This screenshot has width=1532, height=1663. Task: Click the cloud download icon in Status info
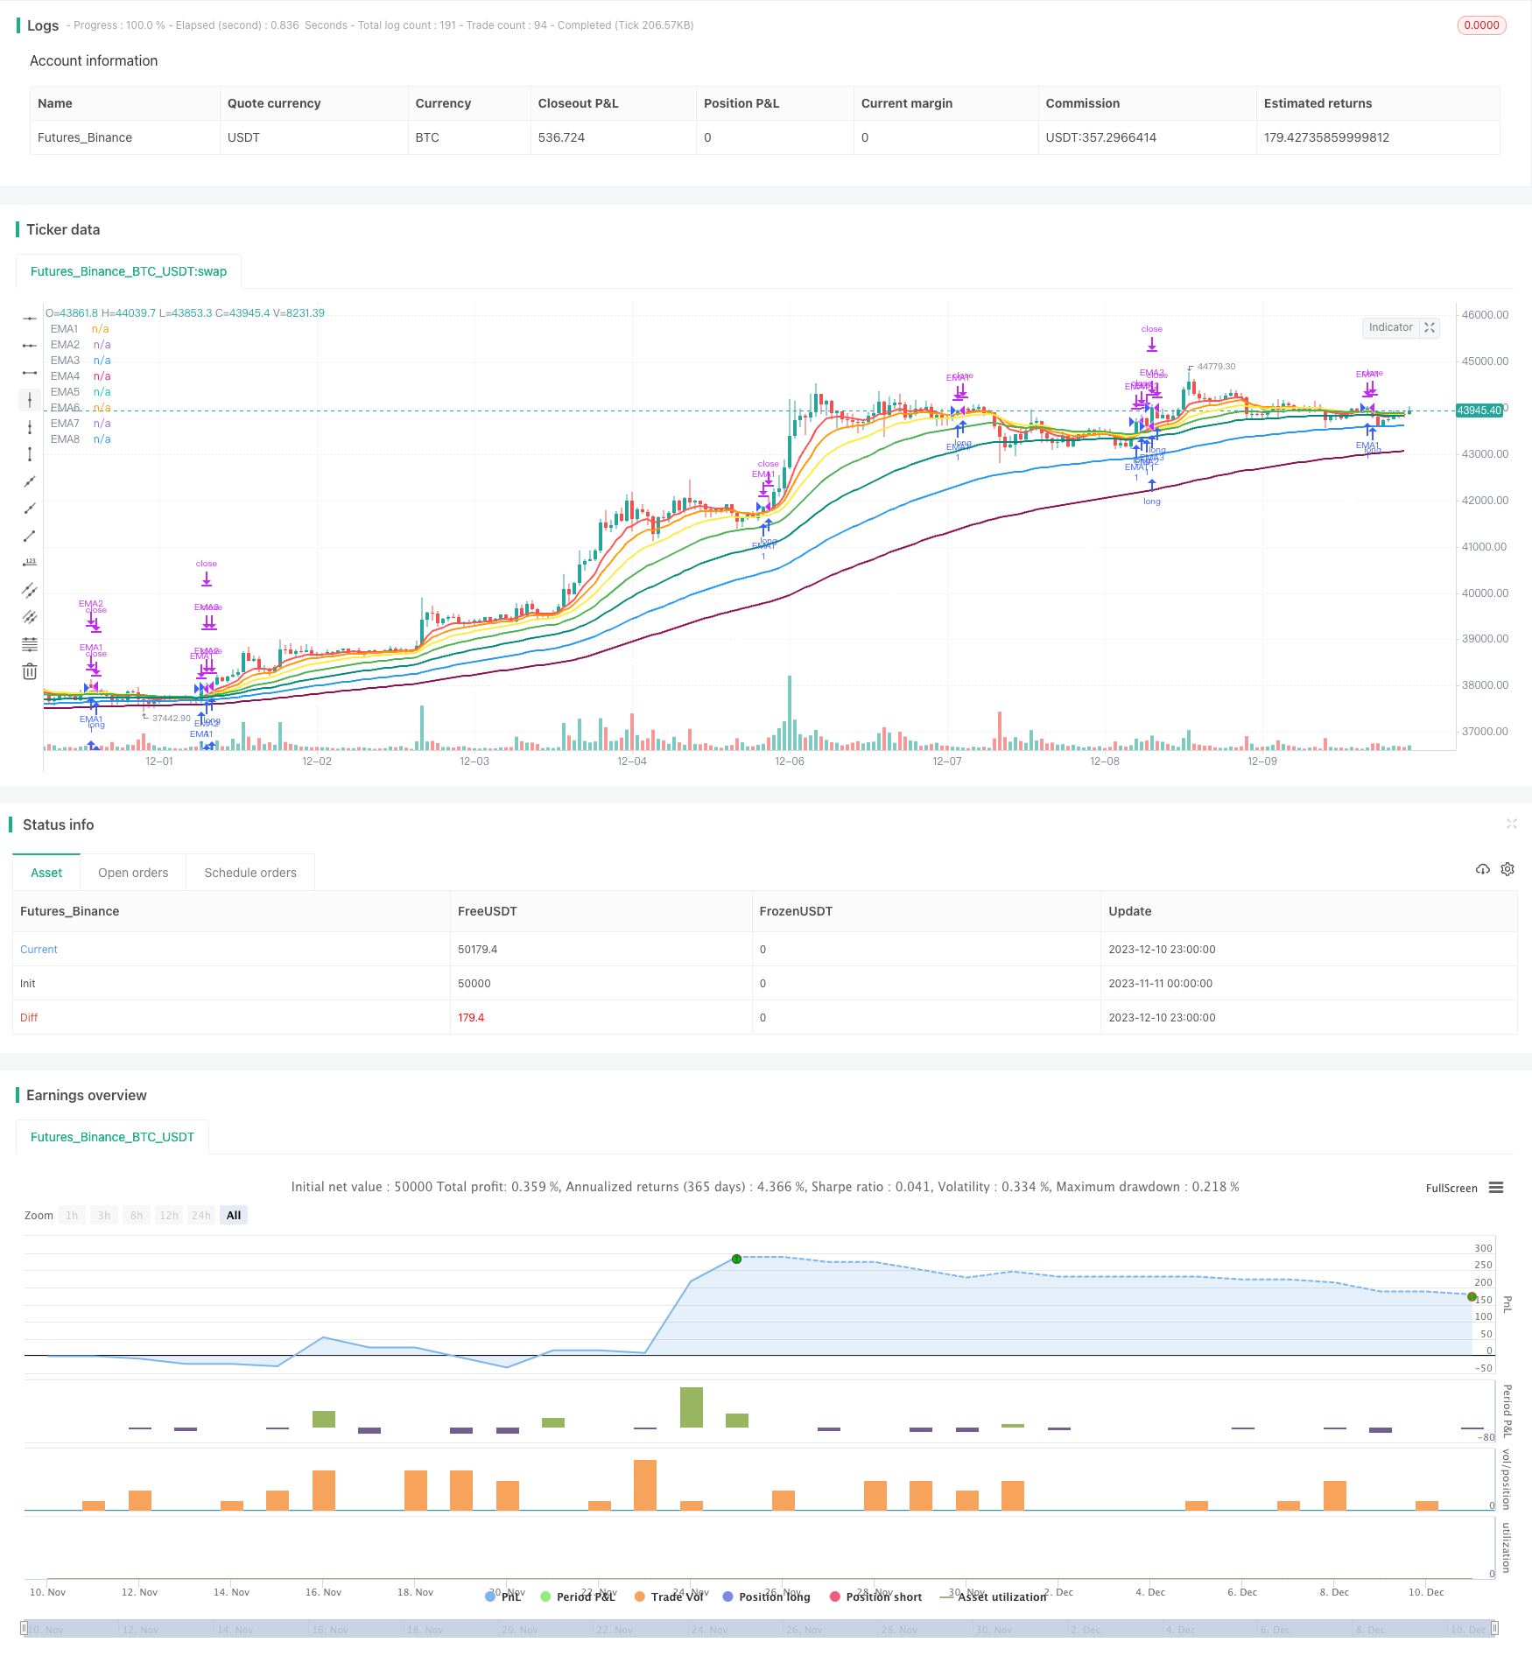click(x=1482, y=869)
